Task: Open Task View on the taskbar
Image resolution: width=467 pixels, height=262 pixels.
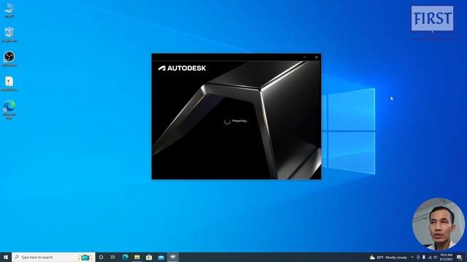Action: pos(113,257)
